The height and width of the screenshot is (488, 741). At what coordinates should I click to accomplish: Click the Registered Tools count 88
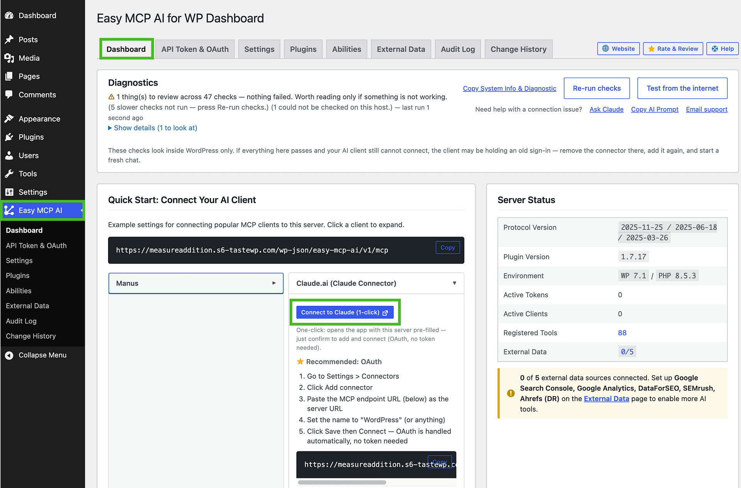[622, 333]
